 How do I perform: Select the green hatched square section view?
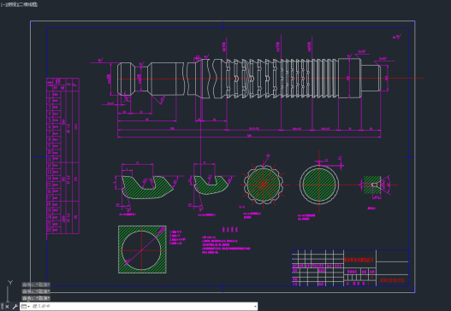[x=142, y=249]
